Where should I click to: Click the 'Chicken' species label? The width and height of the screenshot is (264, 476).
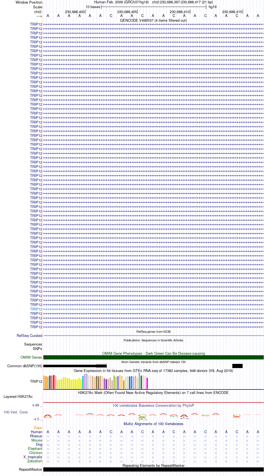coord(36,453)
